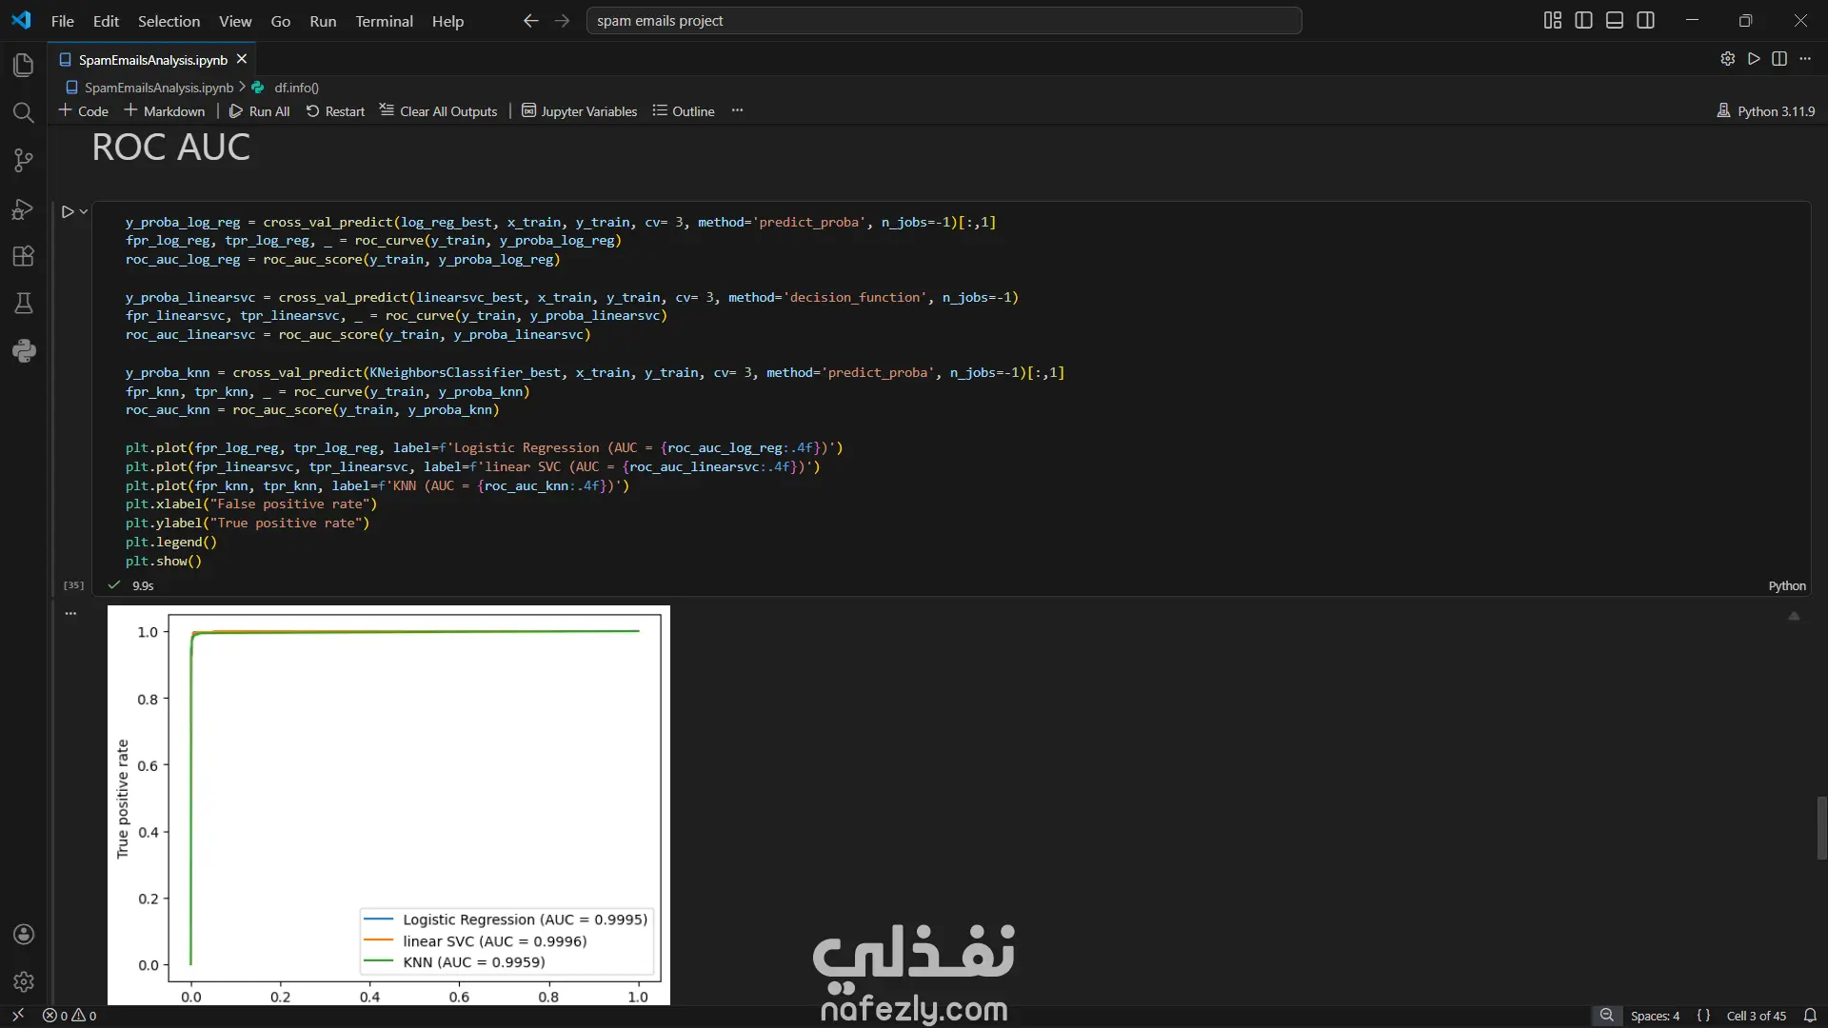The width and height of the screenshot is (1828, 1028).
Task: Select the SpamEmailsAnalysis.ipynb tab
Action: coord(152,59)
